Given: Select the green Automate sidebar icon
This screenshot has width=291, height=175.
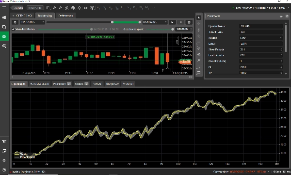Looking at the screenshot, I should 4,36.
